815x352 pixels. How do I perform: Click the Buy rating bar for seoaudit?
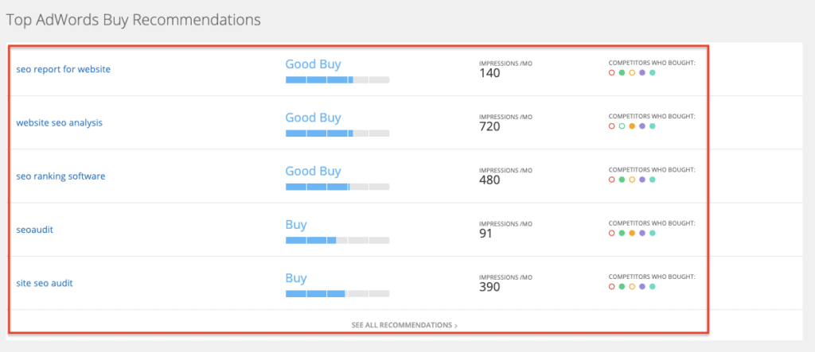pyautogui.click(x=337, y=240)
